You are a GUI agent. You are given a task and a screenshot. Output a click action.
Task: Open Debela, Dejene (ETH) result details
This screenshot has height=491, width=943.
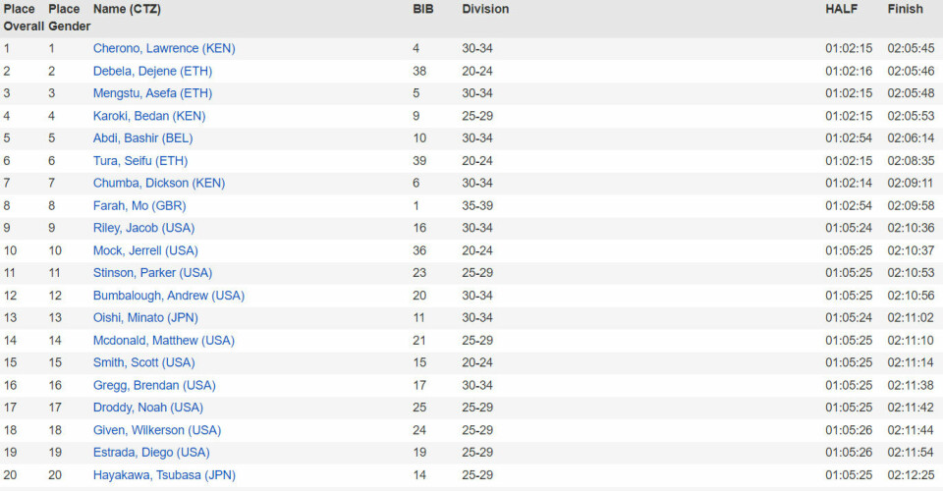pos(152,71)
